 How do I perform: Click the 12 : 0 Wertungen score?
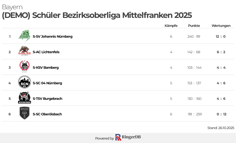[221, 36]
